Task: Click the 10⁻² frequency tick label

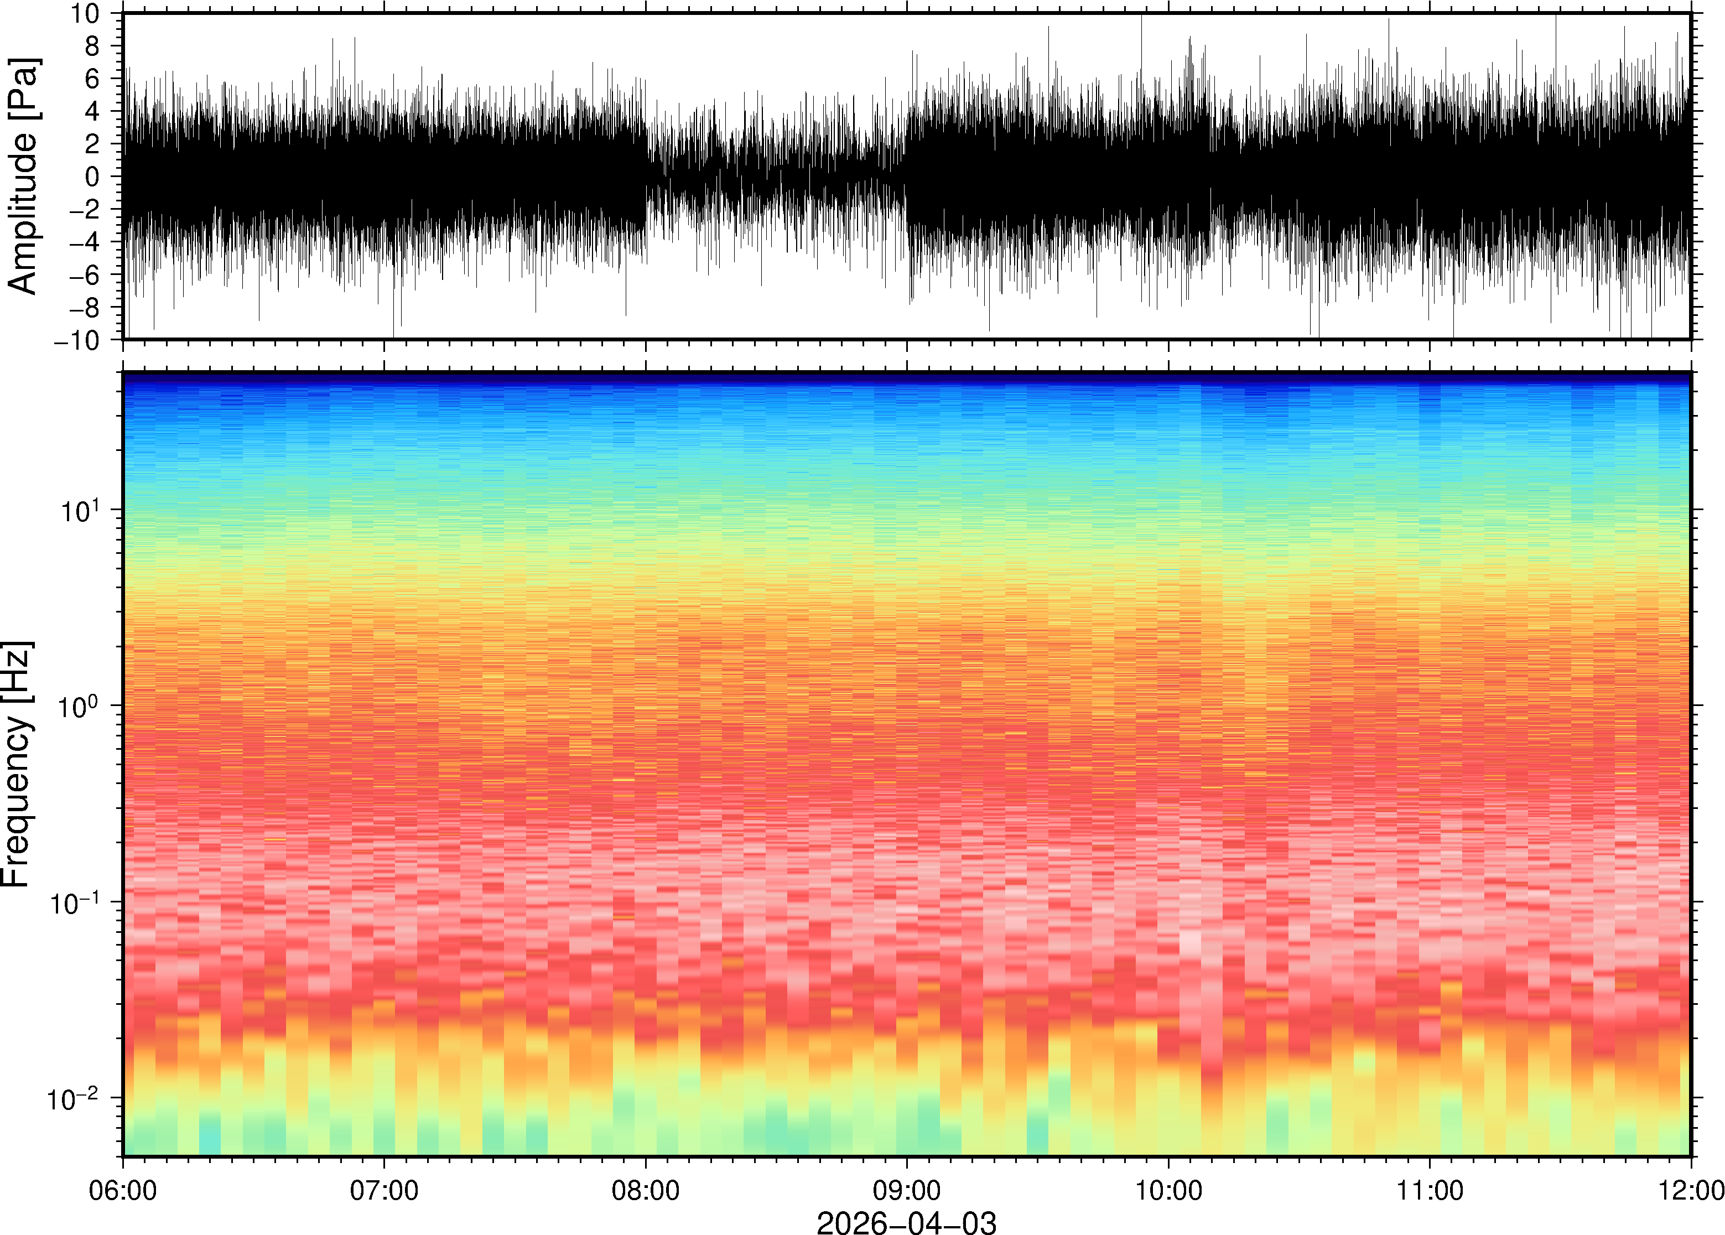Action: coord(74,1099)
